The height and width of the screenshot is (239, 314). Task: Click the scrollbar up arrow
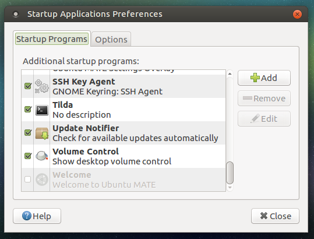click(x=230, y=74)
